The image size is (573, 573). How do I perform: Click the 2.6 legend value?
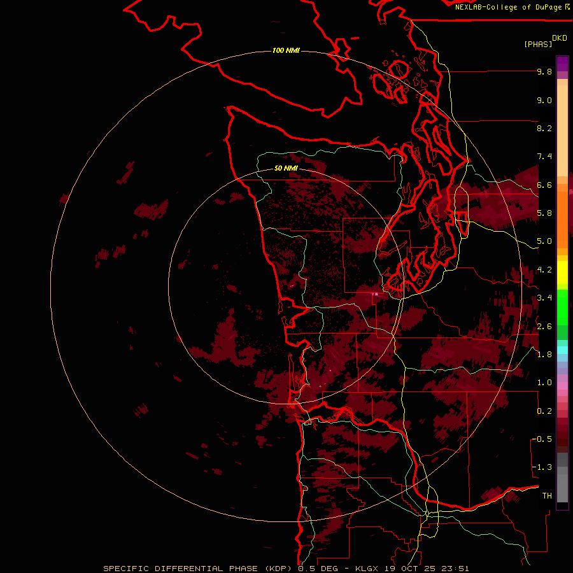pyautogui.click(x=544, y=327)
